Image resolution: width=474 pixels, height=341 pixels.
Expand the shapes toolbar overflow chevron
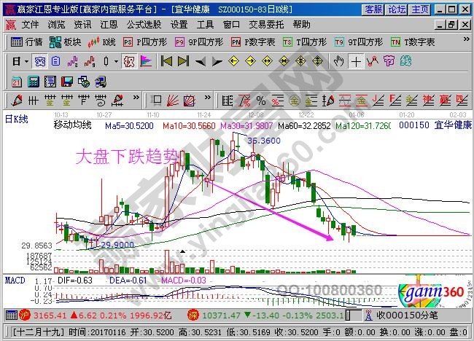[x=207, y=98]
